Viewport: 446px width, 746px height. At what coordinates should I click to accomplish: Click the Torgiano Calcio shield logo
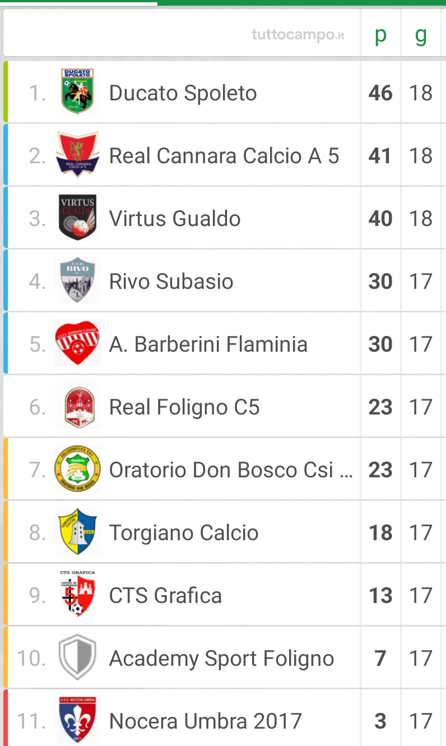click(x=77, y=532)
